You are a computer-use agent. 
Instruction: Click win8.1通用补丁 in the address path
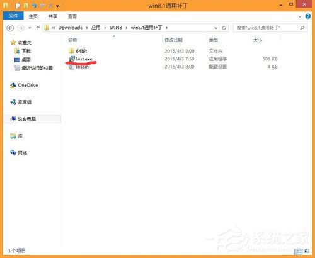point(146,28)
